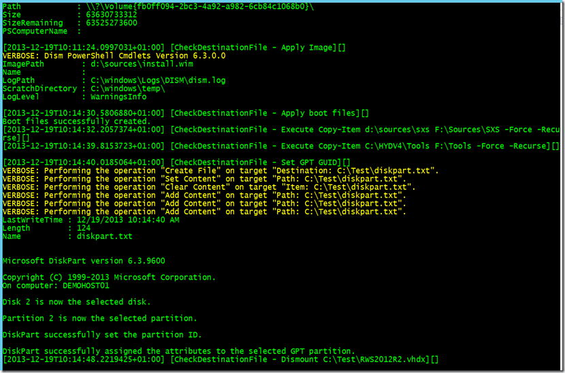This screenshot has width=565, height=373.
Task: Click the Dismount RWS2012R2.vhdx log line
Action: click(221, 359)
